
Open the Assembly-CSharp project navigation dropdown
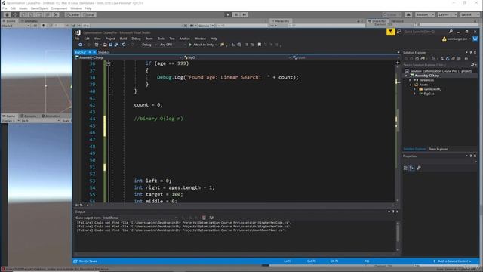pyautogui.click(x=129, y=57)
